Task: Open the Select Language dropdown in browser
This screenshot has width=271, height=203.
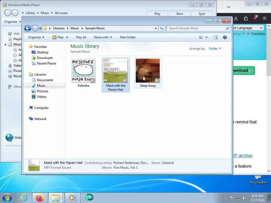Action: [248, 28]
